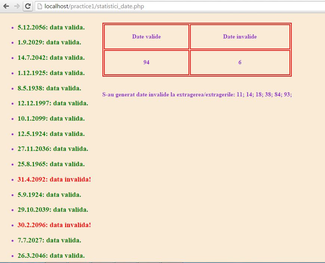
Task: Select the Date invalide table header
Action: click(x=240, y=37)
